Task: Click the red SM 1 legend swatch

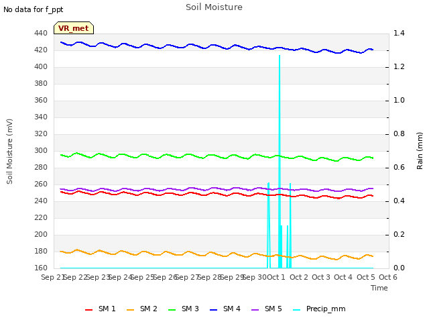Action: tap(89, 310)
